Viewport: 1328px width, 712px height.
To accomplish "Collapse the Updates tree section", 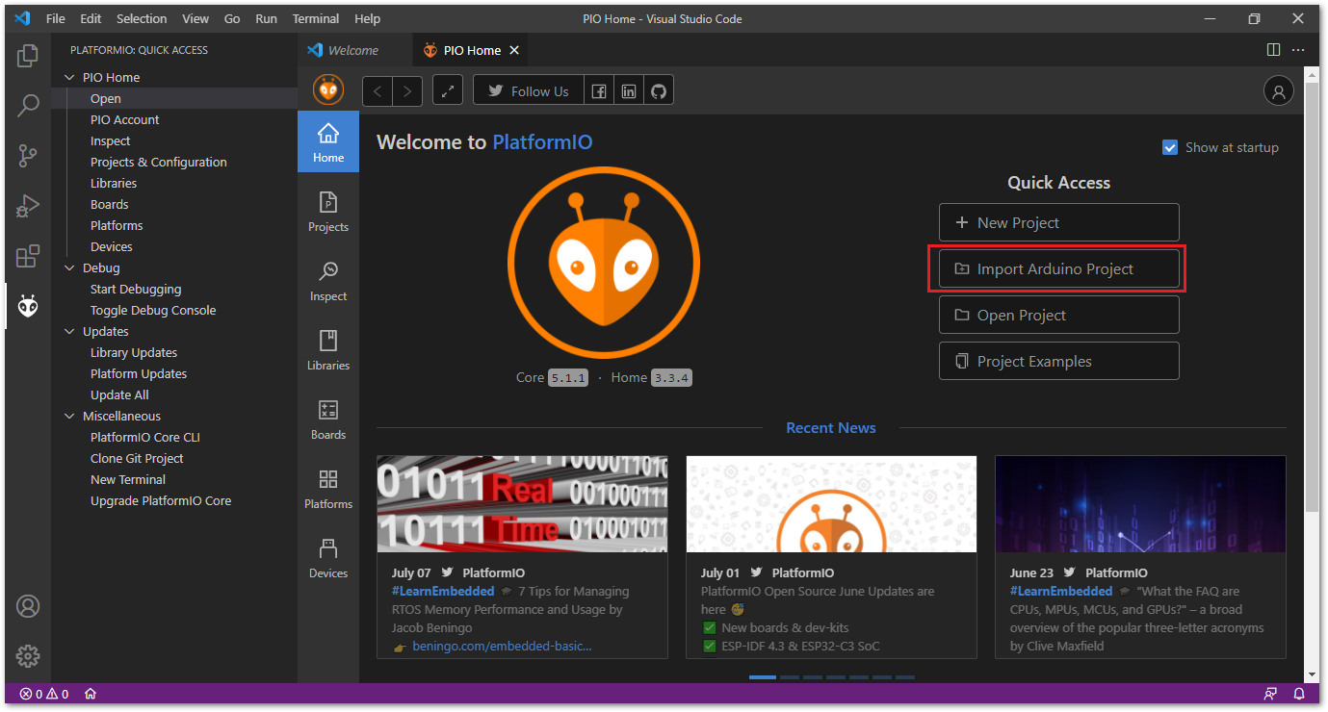I will point(68,331).
